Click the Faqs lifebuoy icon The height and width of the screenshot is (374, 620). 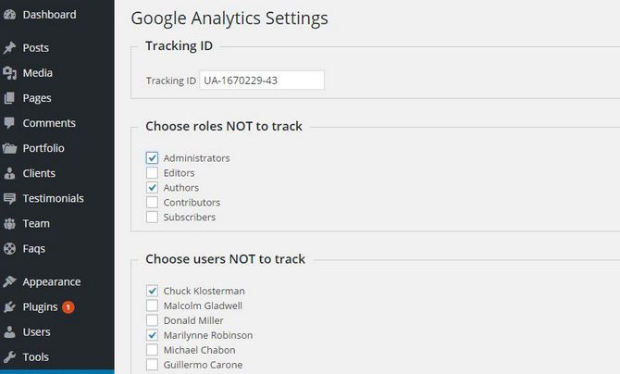9,248
